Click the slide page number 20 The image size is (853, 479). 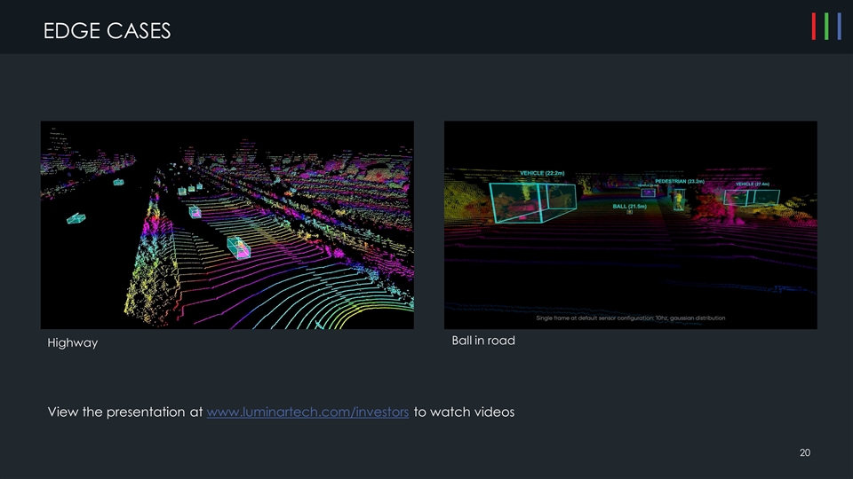804,453
